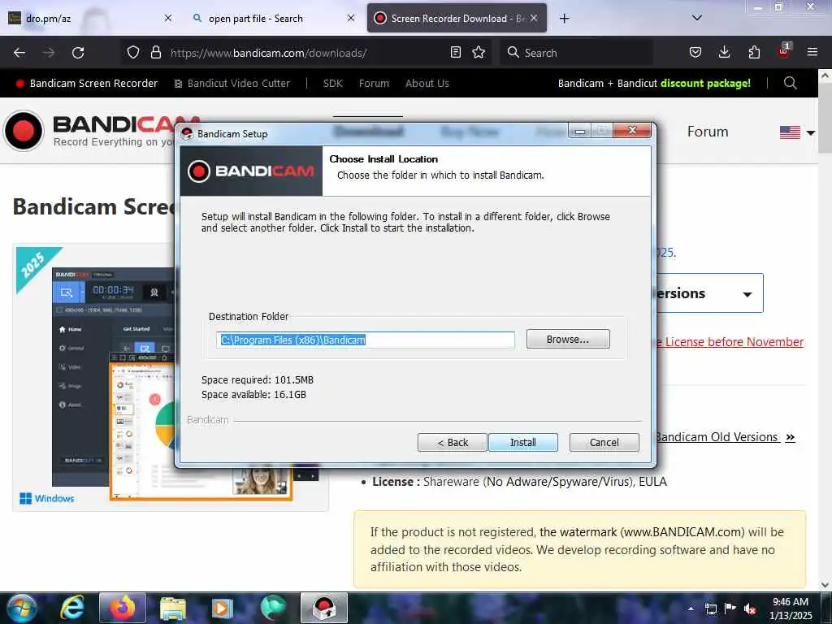
Task: Launch Internet Explorer from taskbar
Action: 71,608
